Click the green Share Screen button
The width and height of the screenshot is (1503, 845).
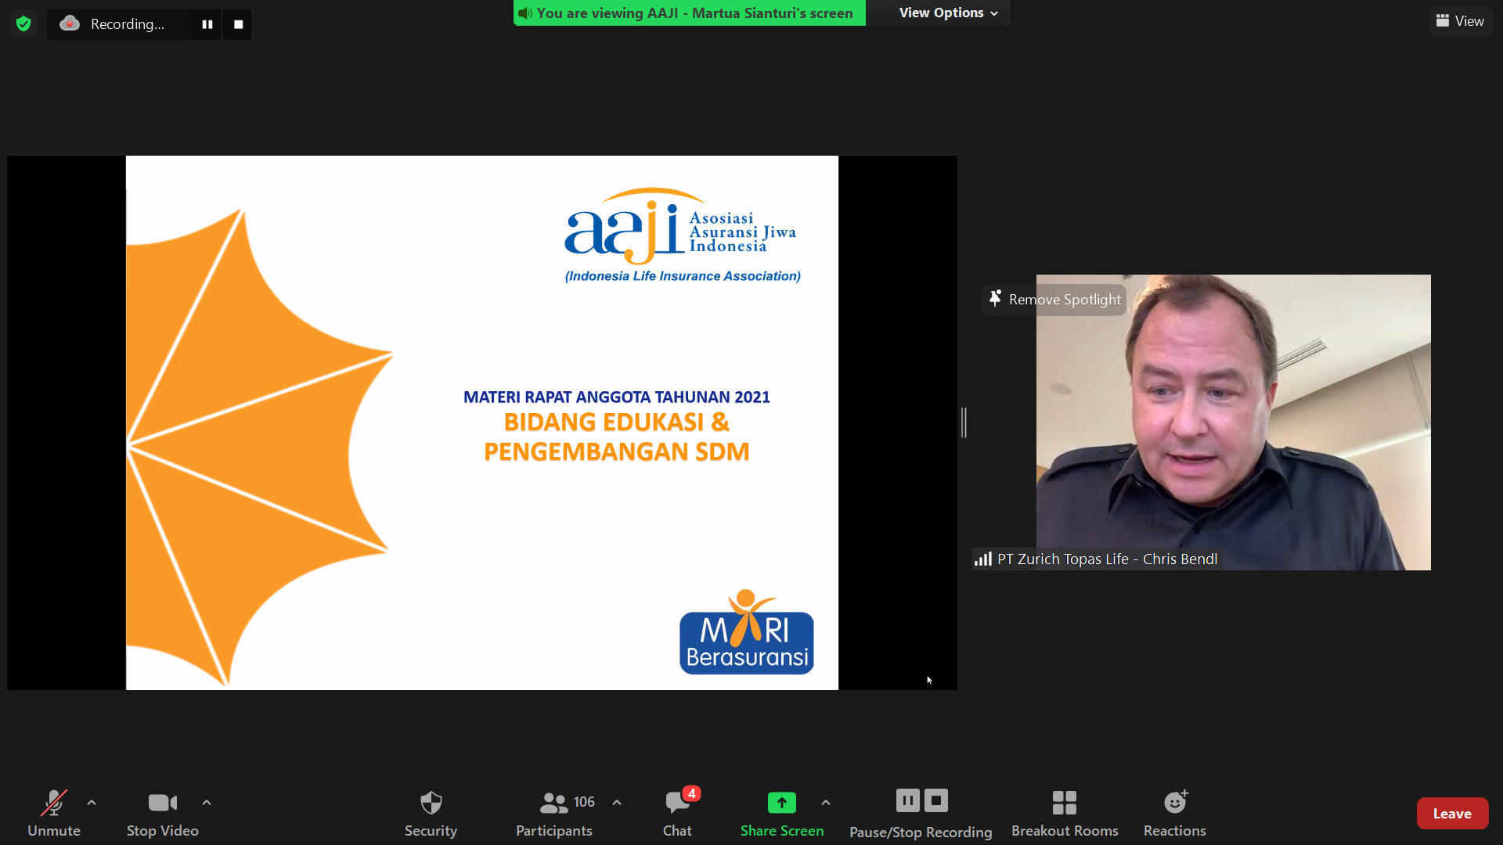[x=782, y=814]
